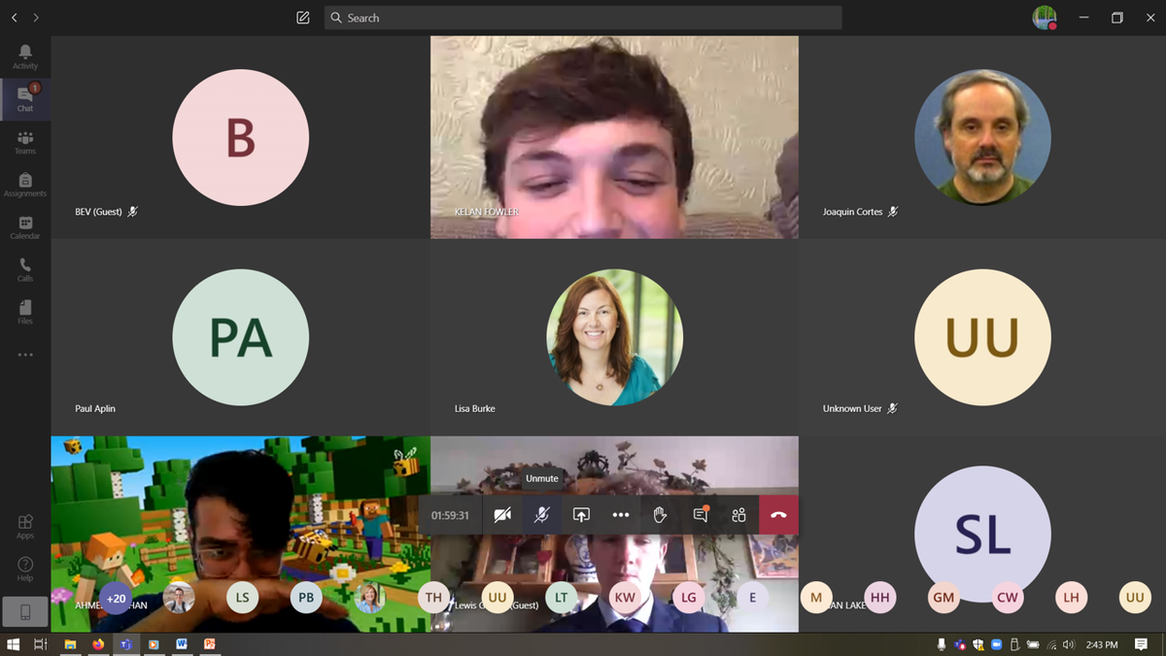This screenshot has height=656, width=1166.
Task: Click the 01:59:31 call duration
Action: coord(451,515)
